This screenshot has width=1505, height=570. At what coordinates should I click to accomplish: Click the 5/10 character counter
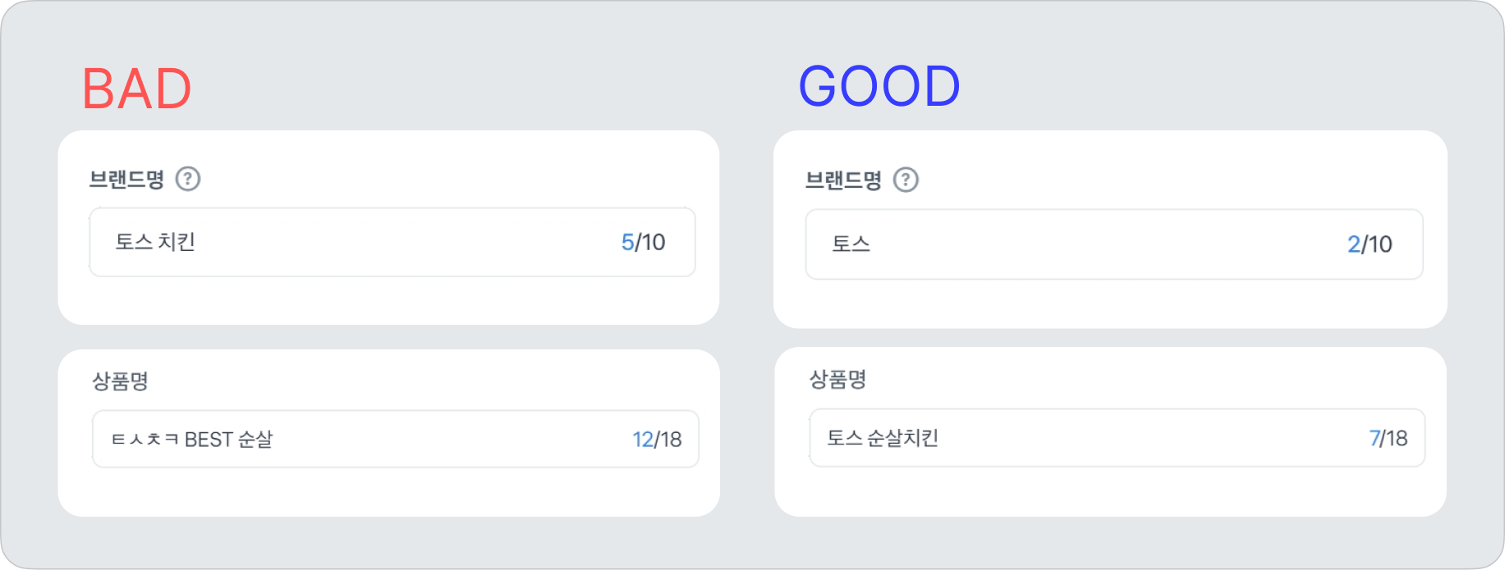(x=643, y=242)
